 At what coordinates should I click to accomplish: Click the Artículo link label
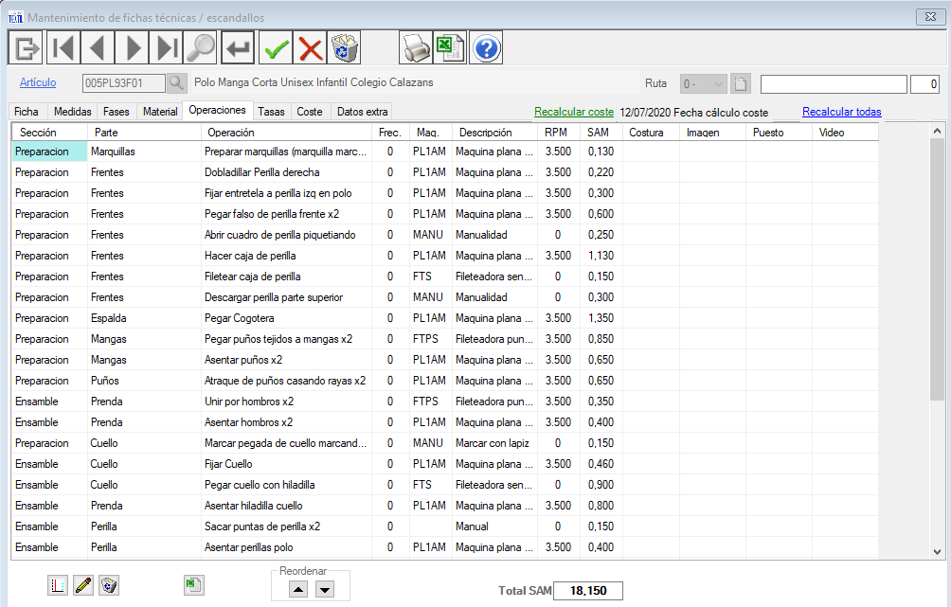[x=38, y=82]
